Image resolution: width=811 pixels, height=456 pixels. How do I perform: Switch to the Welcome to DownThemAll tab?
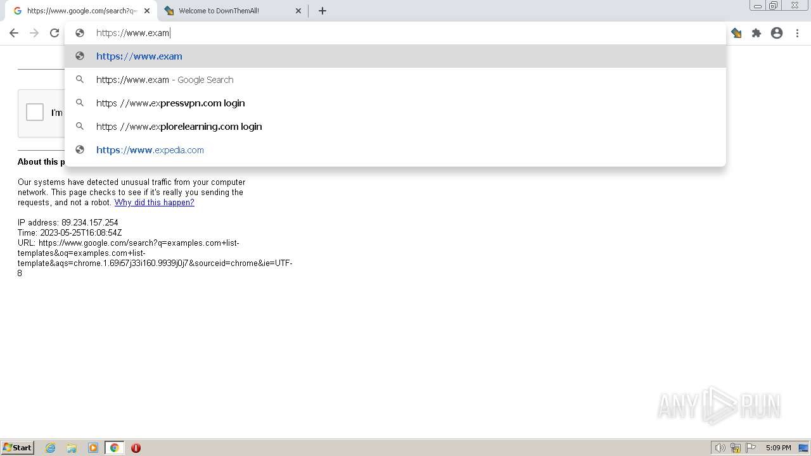point(233,11)
